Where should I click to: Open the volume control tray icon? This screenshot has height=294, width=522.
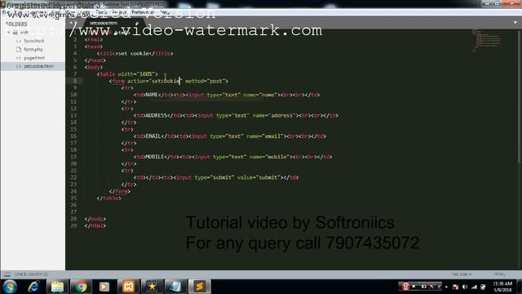465,287
